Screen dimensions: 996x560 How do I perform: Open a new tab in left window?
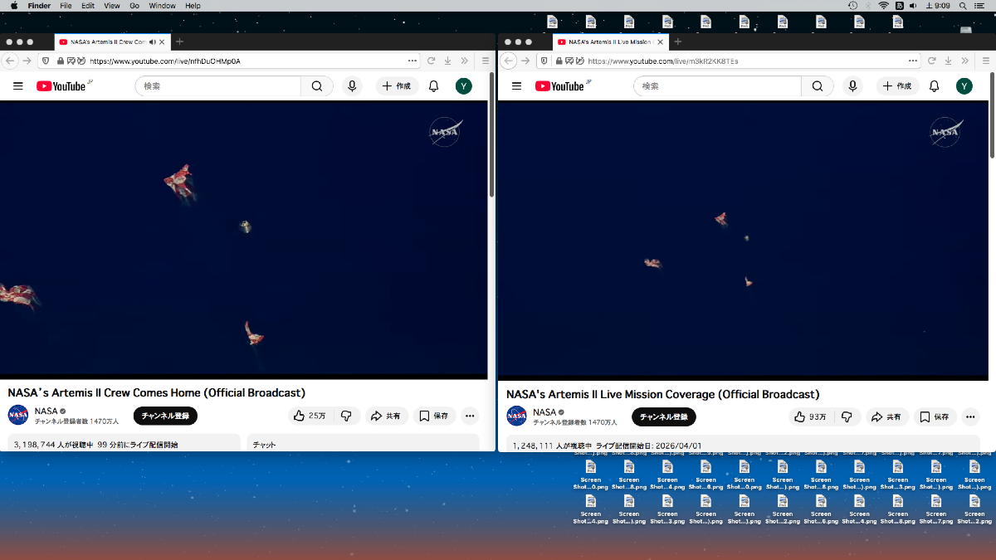[x=179, y=41]
